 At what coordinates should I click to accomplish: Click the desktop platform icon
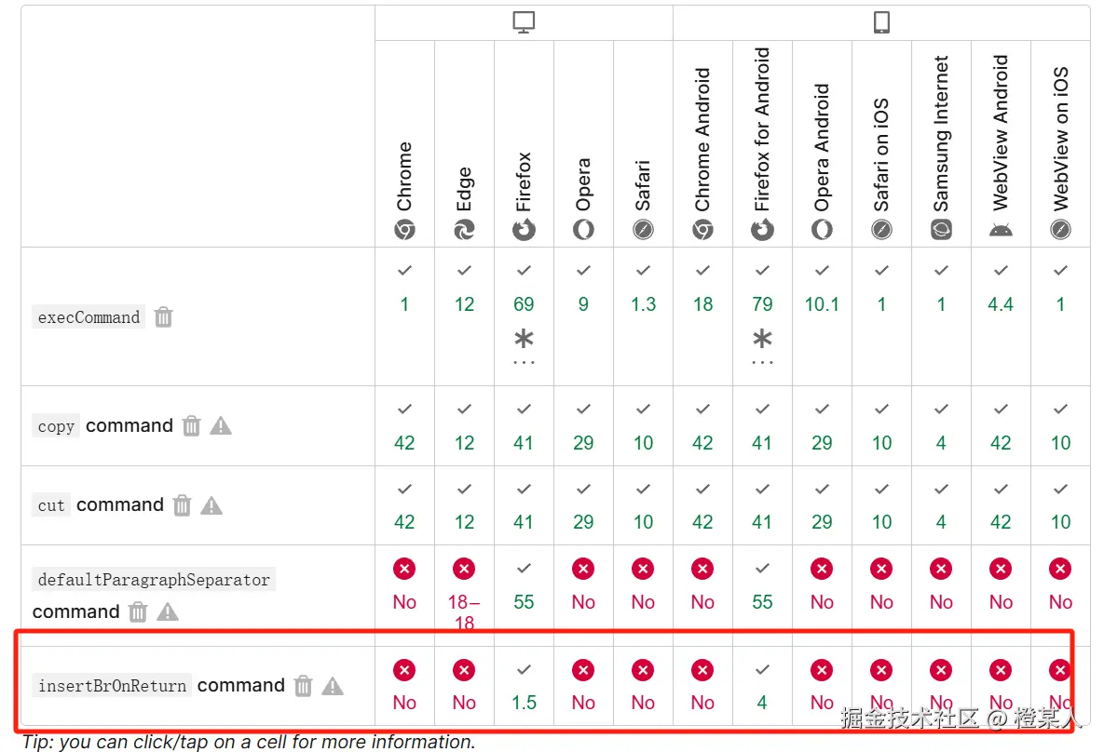524,23
